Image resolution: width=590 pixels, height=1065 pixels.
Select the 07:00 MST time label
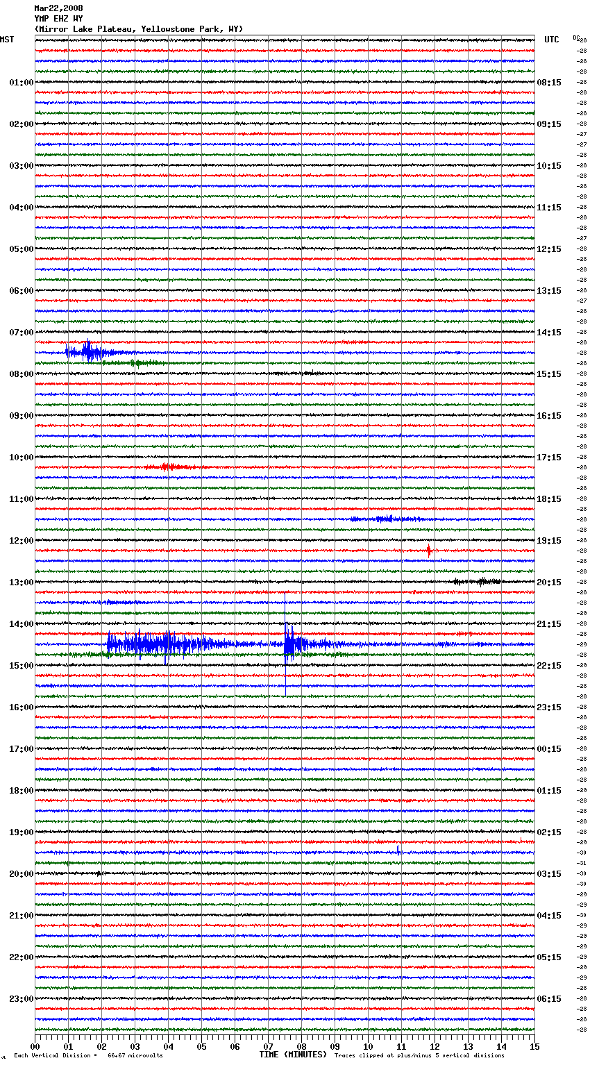point(21,333)
